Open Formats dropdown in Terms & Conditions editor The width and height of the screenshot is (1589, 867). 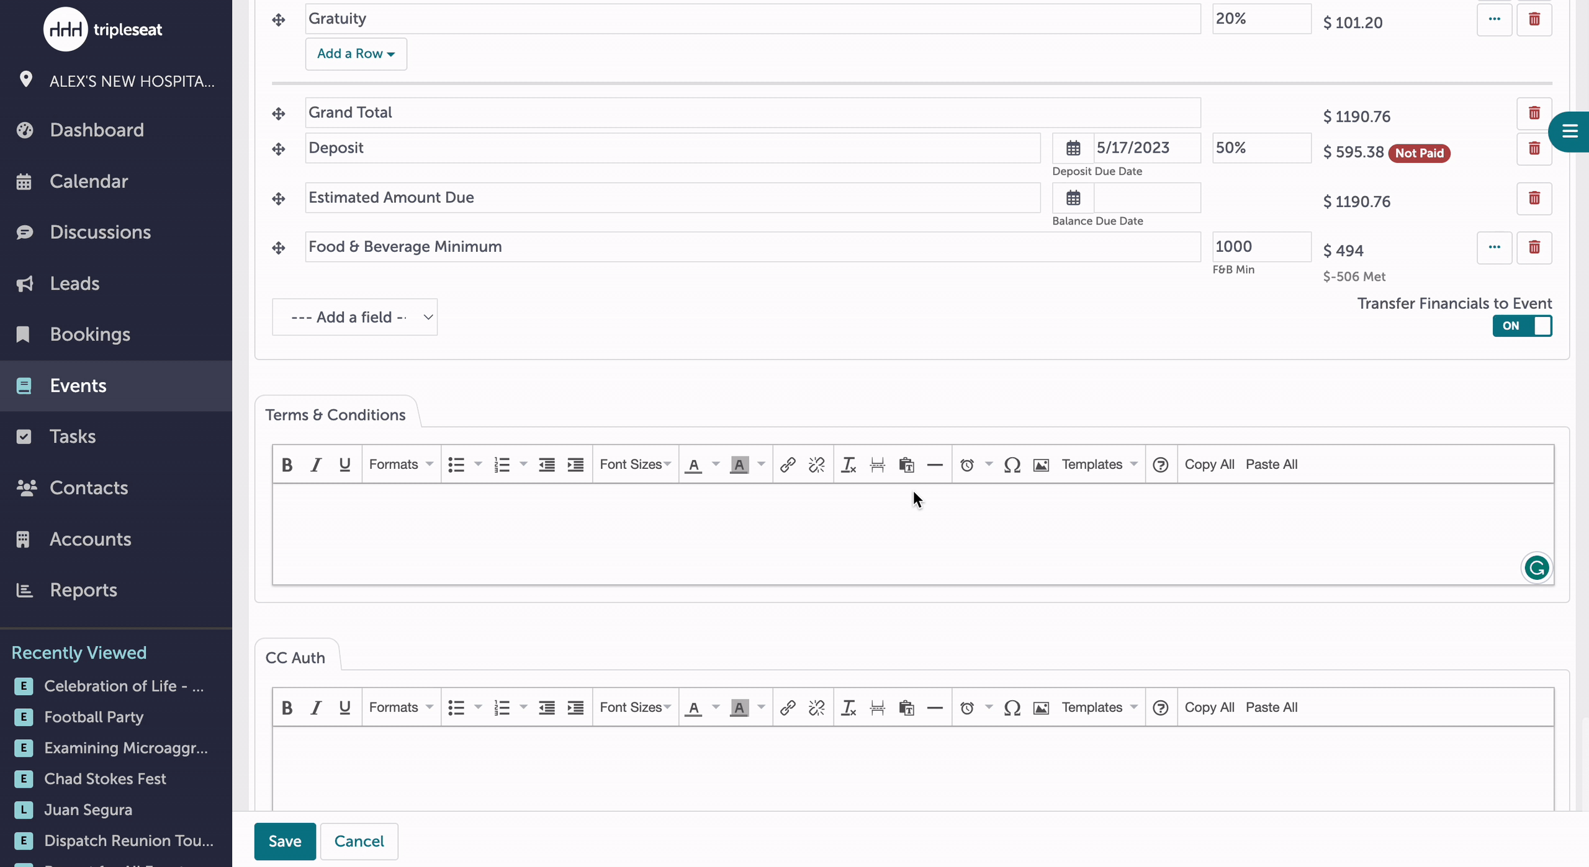pyautogui.click(x=401, y=465)
